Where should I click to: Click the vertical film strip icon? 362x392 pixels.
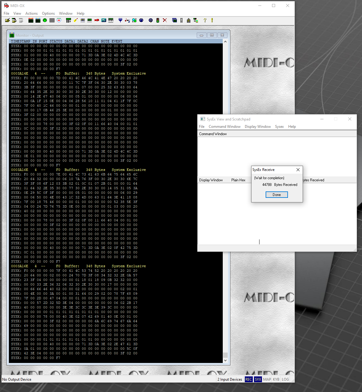(181, 20)
